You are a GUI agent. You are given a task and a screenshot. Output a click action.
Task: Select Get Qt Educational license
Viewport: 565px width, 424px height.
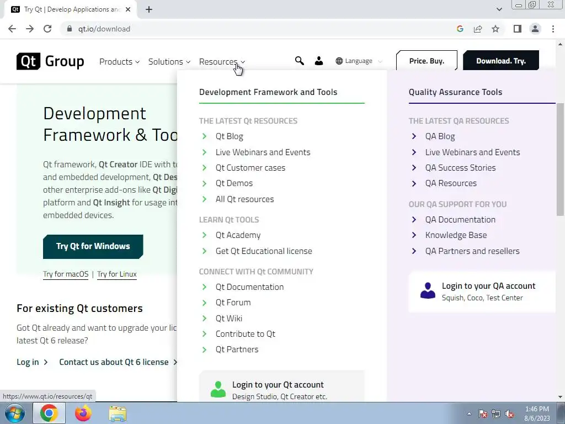tap(264, 251)
